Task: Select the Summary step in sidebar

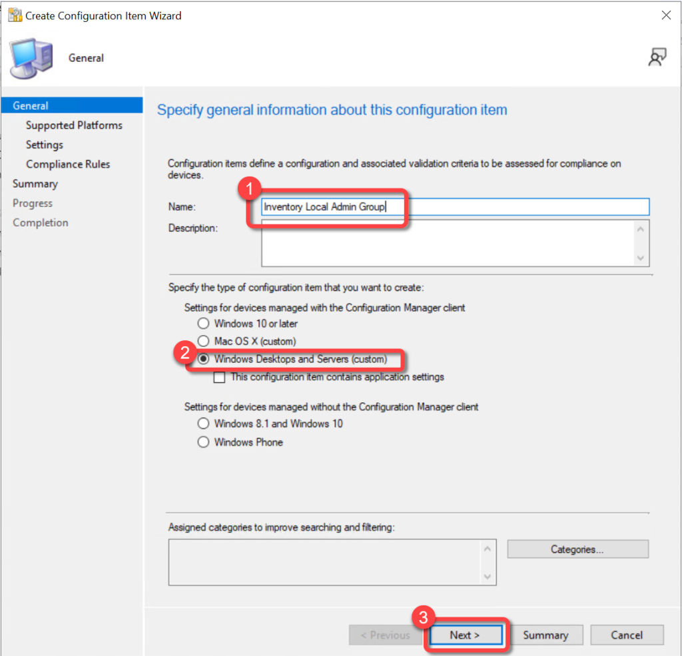Action: [x=35, y=184]
